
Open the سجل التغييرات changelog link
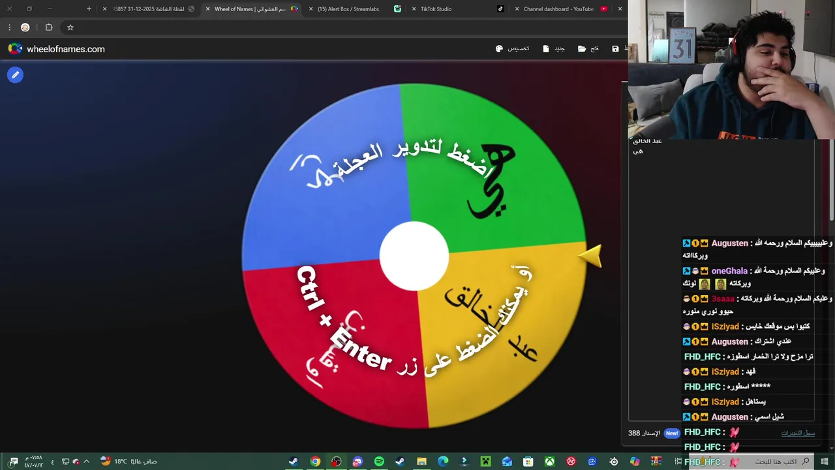point(798,433)
